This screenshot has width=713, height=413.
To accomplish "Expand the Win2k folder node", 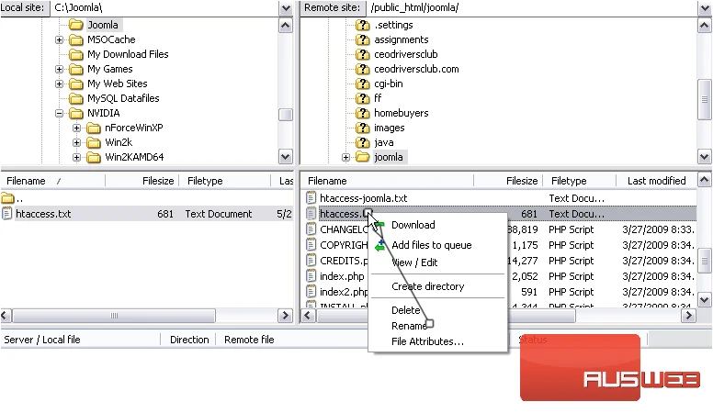I will coord(76,142).
